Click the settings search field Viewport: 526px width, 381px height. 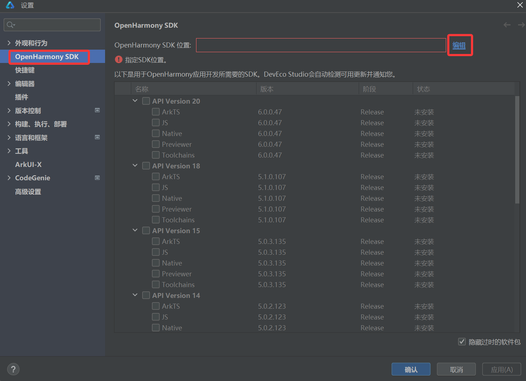pyautogui.click(x=52, y=25)
